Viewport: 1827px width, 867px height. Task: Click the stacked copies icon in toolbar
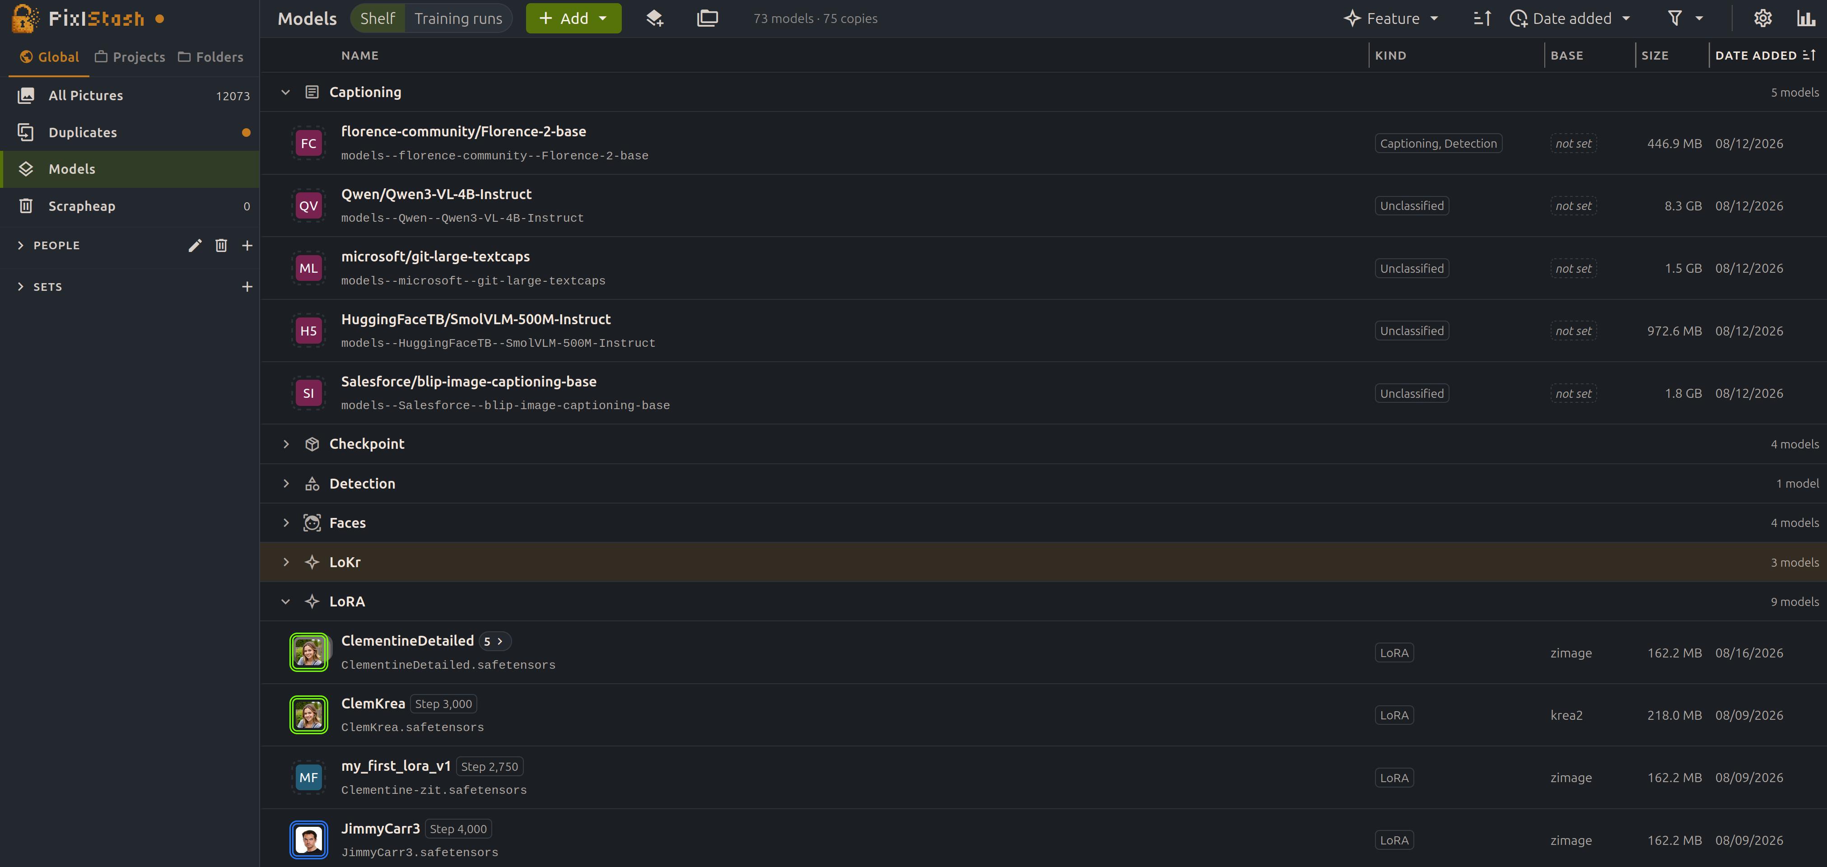click(x=707, y=19)
